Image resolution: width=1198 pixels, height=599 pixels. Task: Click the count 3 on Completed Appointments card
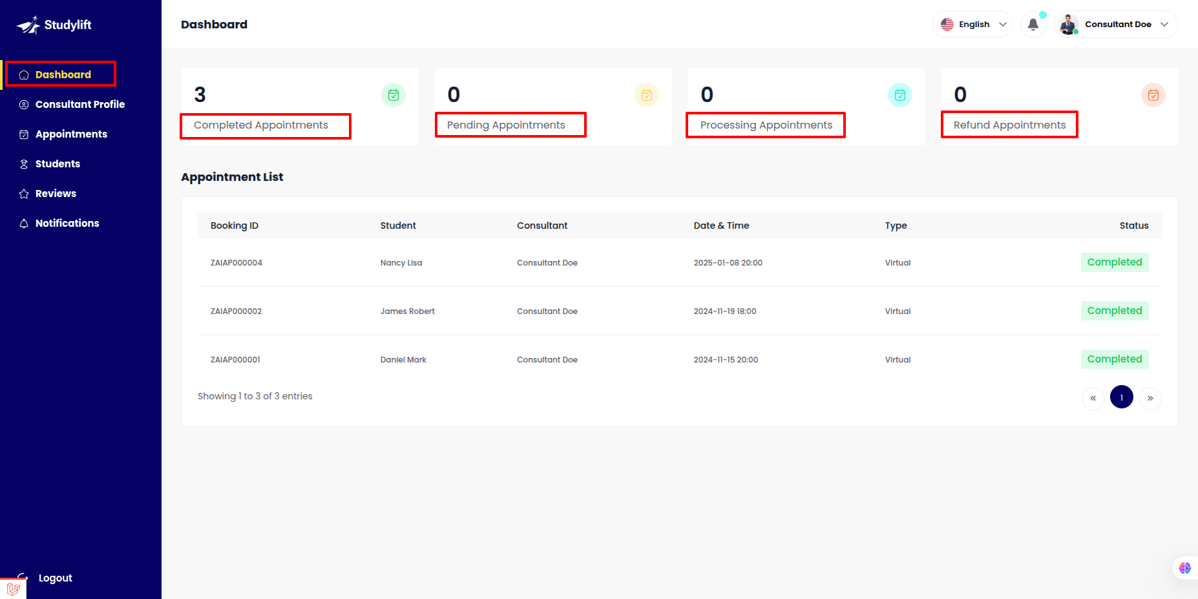coord(200,95)
